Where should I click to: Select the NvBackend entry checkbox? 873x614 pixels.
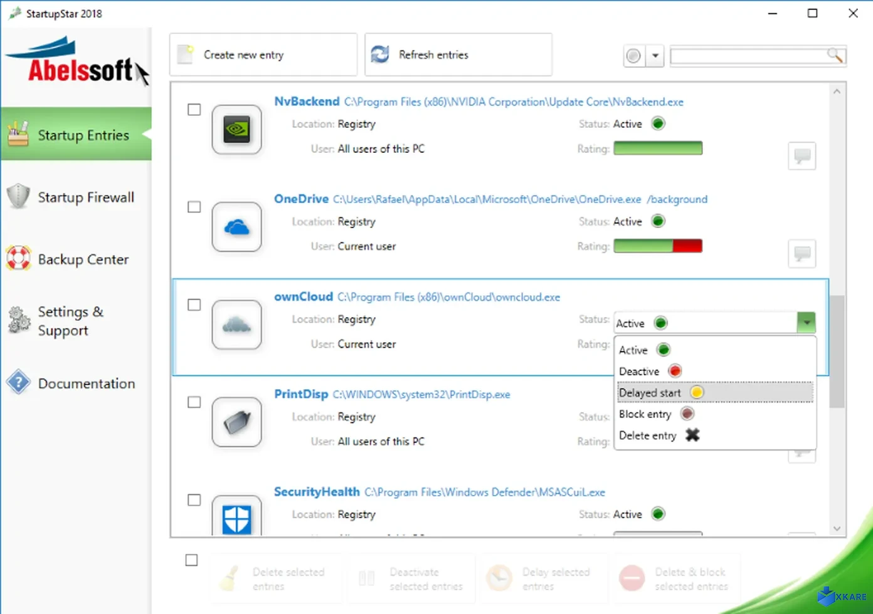194,109
